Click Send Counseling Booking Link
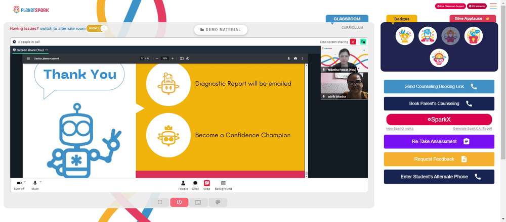 point(439,87)
